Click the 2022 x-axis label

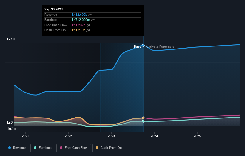68,136
